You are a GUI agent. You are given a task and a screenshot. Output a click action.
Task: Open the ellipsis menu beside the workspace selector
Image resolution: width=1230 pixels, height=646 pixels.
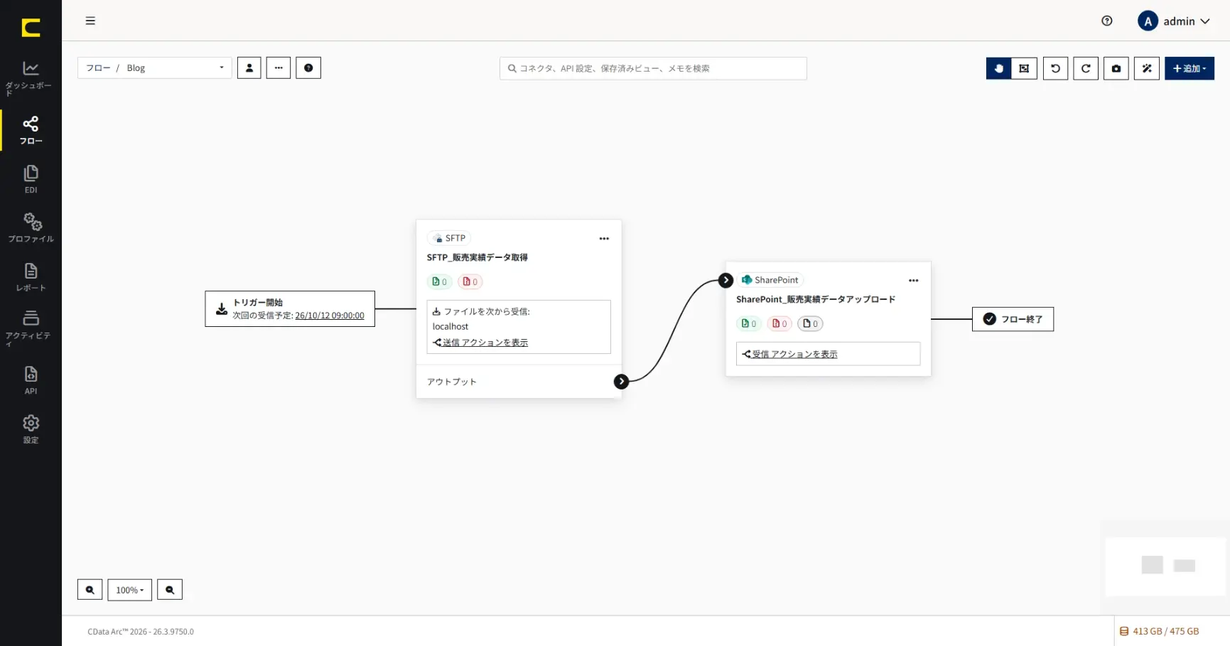click(x=279, y=68)
